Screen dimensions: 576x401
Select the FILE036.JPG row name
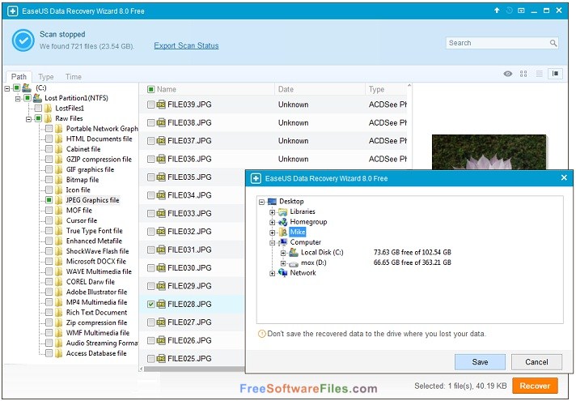[189, 159]
